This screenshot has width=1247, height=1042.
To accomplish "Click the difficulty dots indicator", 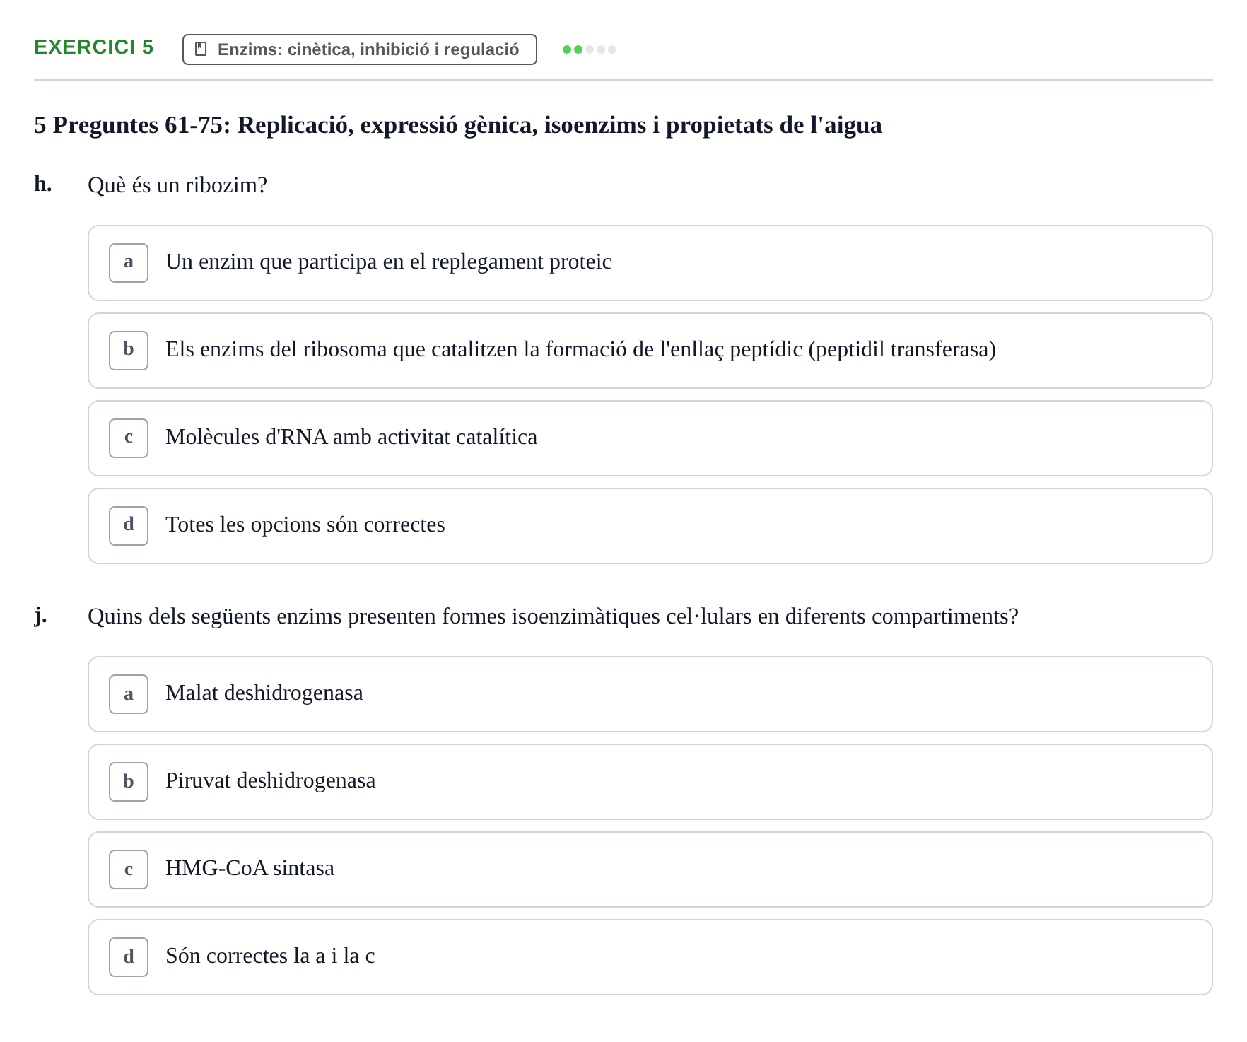I will click(589, 49).
